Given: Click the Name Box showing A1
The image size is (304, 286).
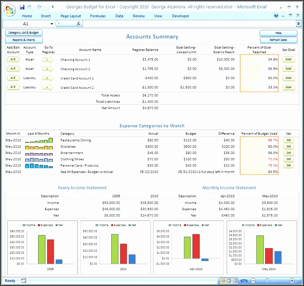Looking at the screenshot, I should click(x=26, y=24).
